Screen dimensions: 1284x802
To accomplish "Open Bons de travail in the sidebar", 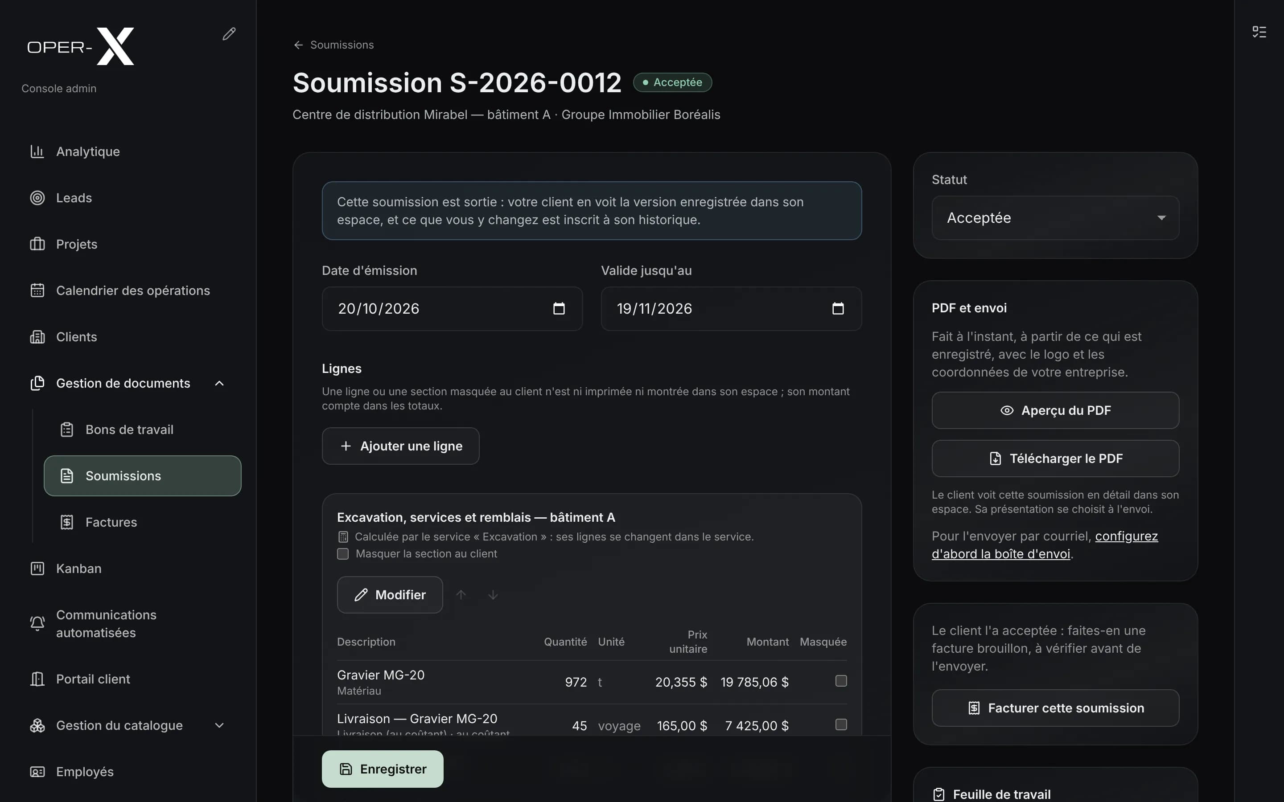I will point(142,430).
